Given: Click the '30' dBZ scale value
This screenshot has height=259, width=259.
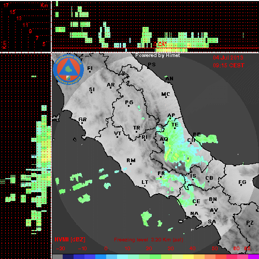Looking at the screenshot, I should coord(171,249).
